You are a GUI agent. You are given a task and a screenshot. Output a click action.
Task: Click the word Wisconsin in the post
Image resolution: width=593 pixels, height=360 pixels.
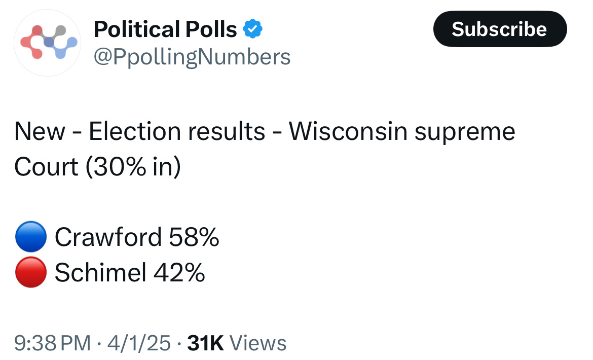point(348,132)
